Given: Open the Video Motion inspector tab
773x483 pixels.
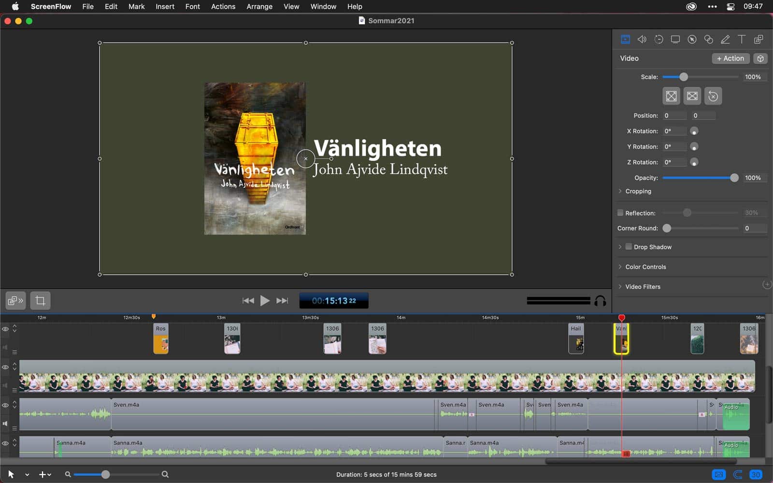Looking at the screenshot, I should pos(658,39).
